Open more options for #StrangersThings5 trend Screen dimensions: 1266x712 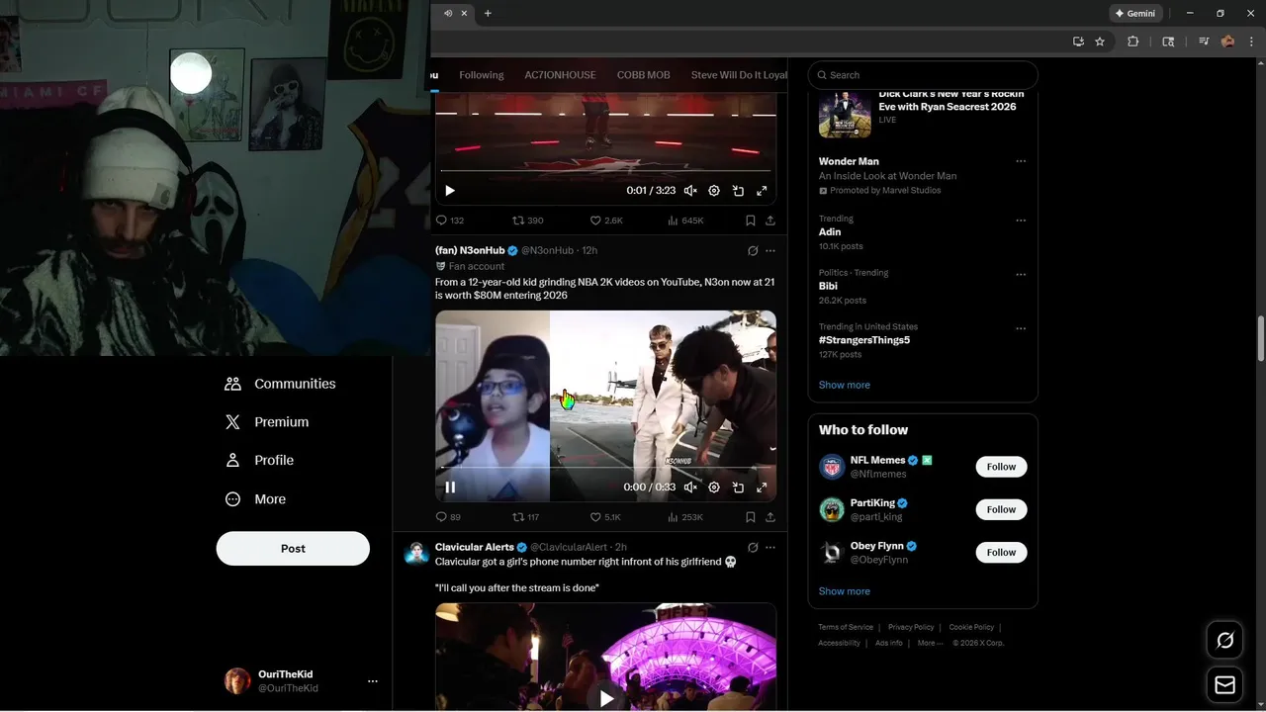coord(1021,329)
